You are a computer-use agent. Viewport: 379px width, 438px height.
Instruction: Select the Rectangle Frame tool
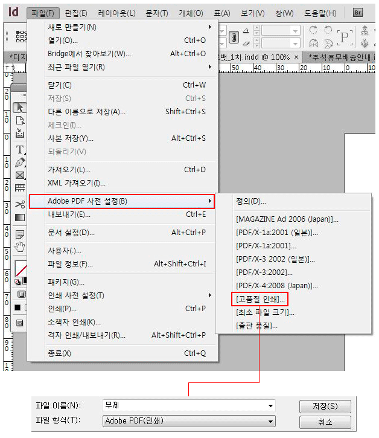20,176
